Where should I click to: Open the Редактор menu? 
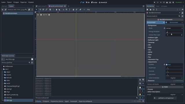[x=23, y=2]
